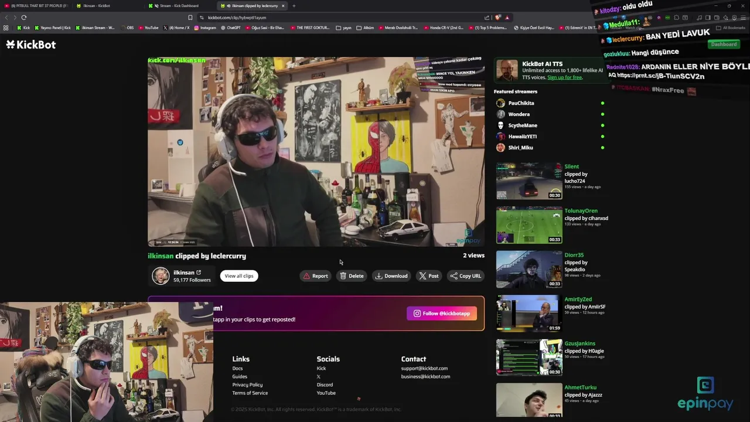This screenshot has height=422, width=750.
Task: Click the KickBot logo
Action: 31,45
